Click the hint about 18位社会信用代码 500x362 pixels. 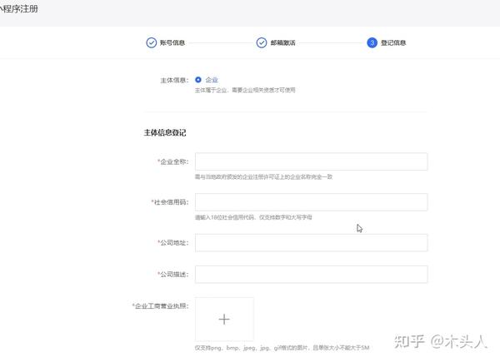(253, 217)
